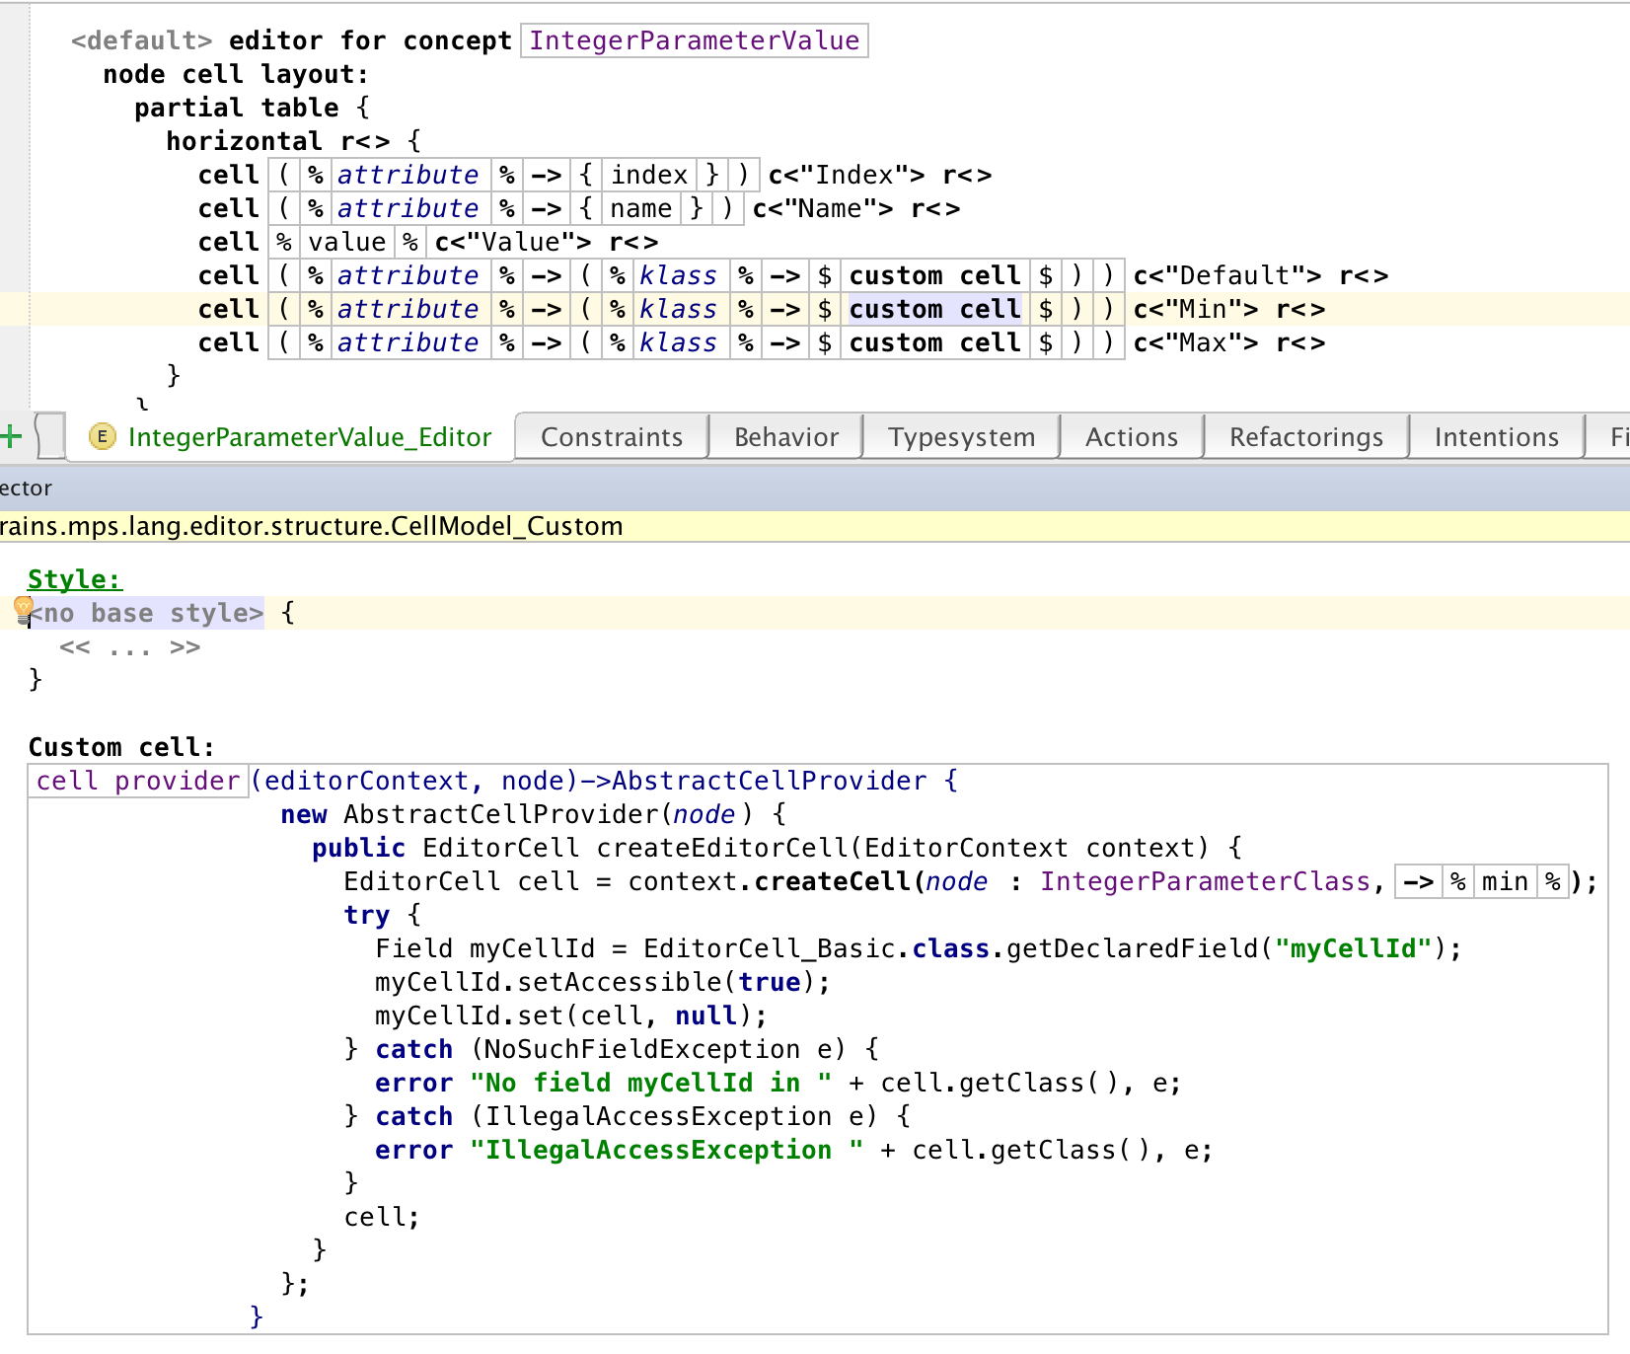Open the Refactorings tab

click(x=1305, y=437)
